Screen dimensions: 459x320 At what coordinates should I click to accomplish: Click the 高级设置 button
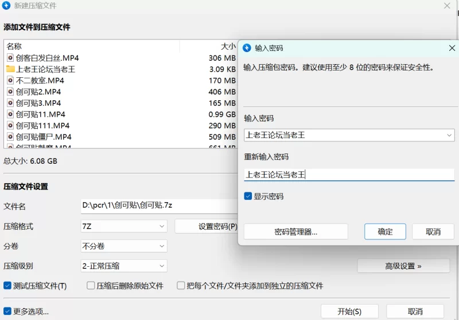point(403,266)
